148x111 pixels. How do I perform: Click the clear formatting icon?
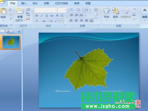coord(62,21)
